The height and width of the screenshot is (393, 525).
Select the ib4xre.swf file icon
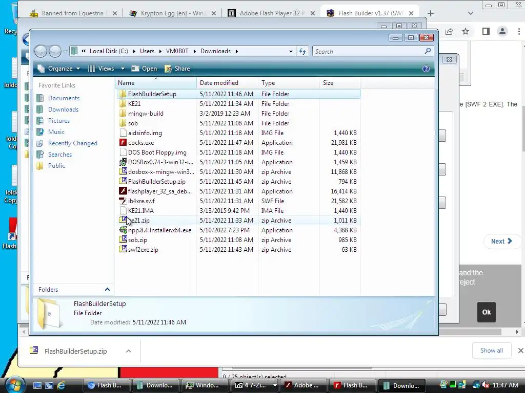tap(123, 201)
